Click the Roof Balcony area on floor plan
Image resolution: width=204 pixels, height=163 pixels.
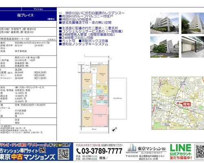point(118,99)
